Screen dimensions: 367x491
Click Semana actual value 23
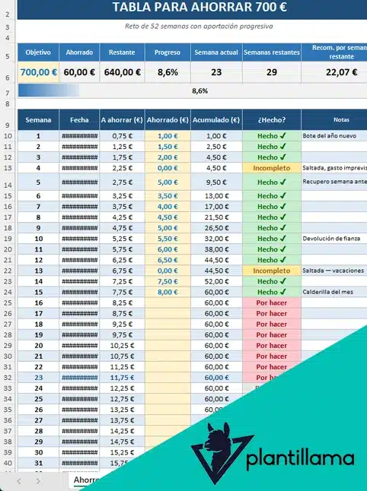(216, 72)
